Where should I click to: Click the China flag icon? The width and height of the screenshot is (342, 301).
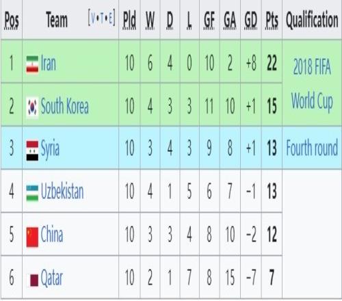tap(32, 237)
